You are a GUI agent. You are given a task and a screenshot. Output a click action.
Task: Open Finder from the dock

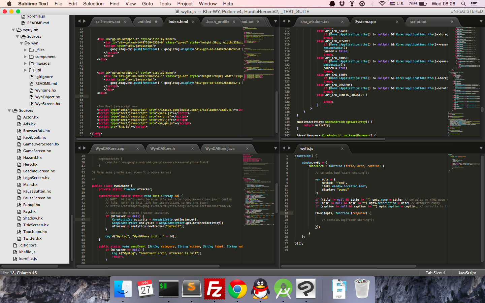(x=123, y=289)
